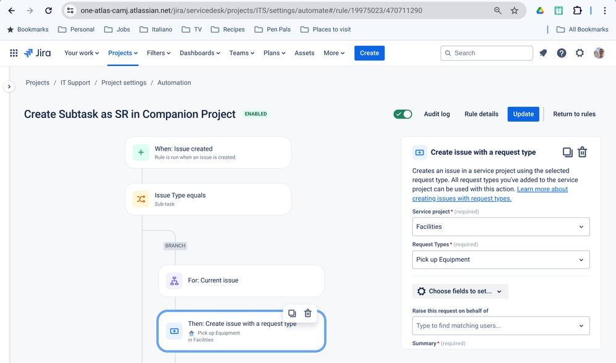Open the user profile avatar

(599, 53)
